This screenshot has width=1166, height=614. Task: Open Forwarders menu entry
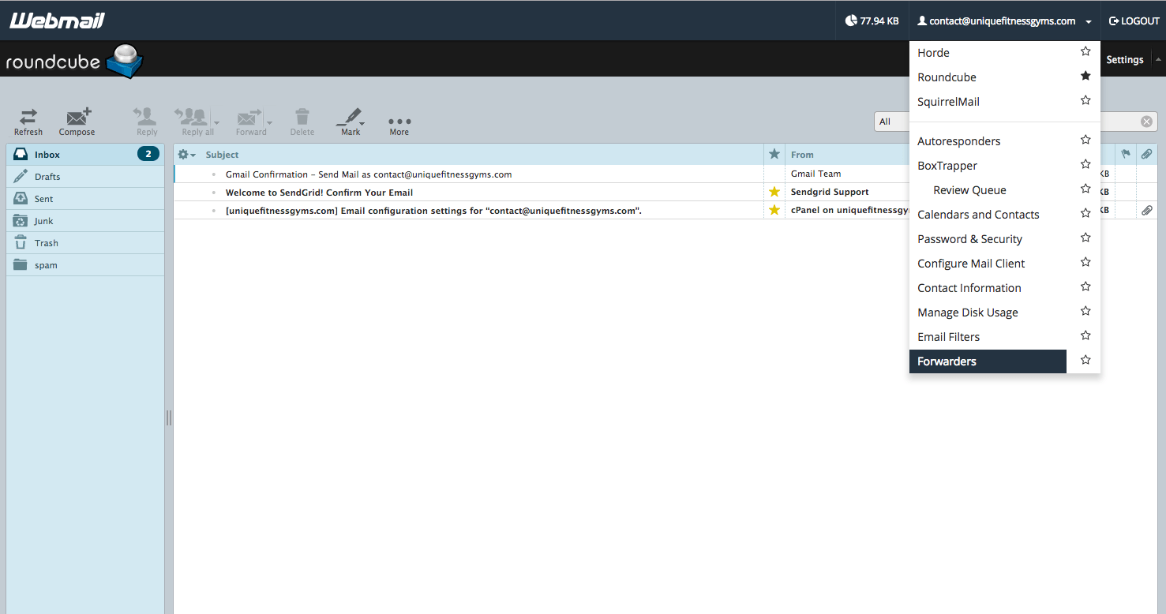(x=988, y=361)
